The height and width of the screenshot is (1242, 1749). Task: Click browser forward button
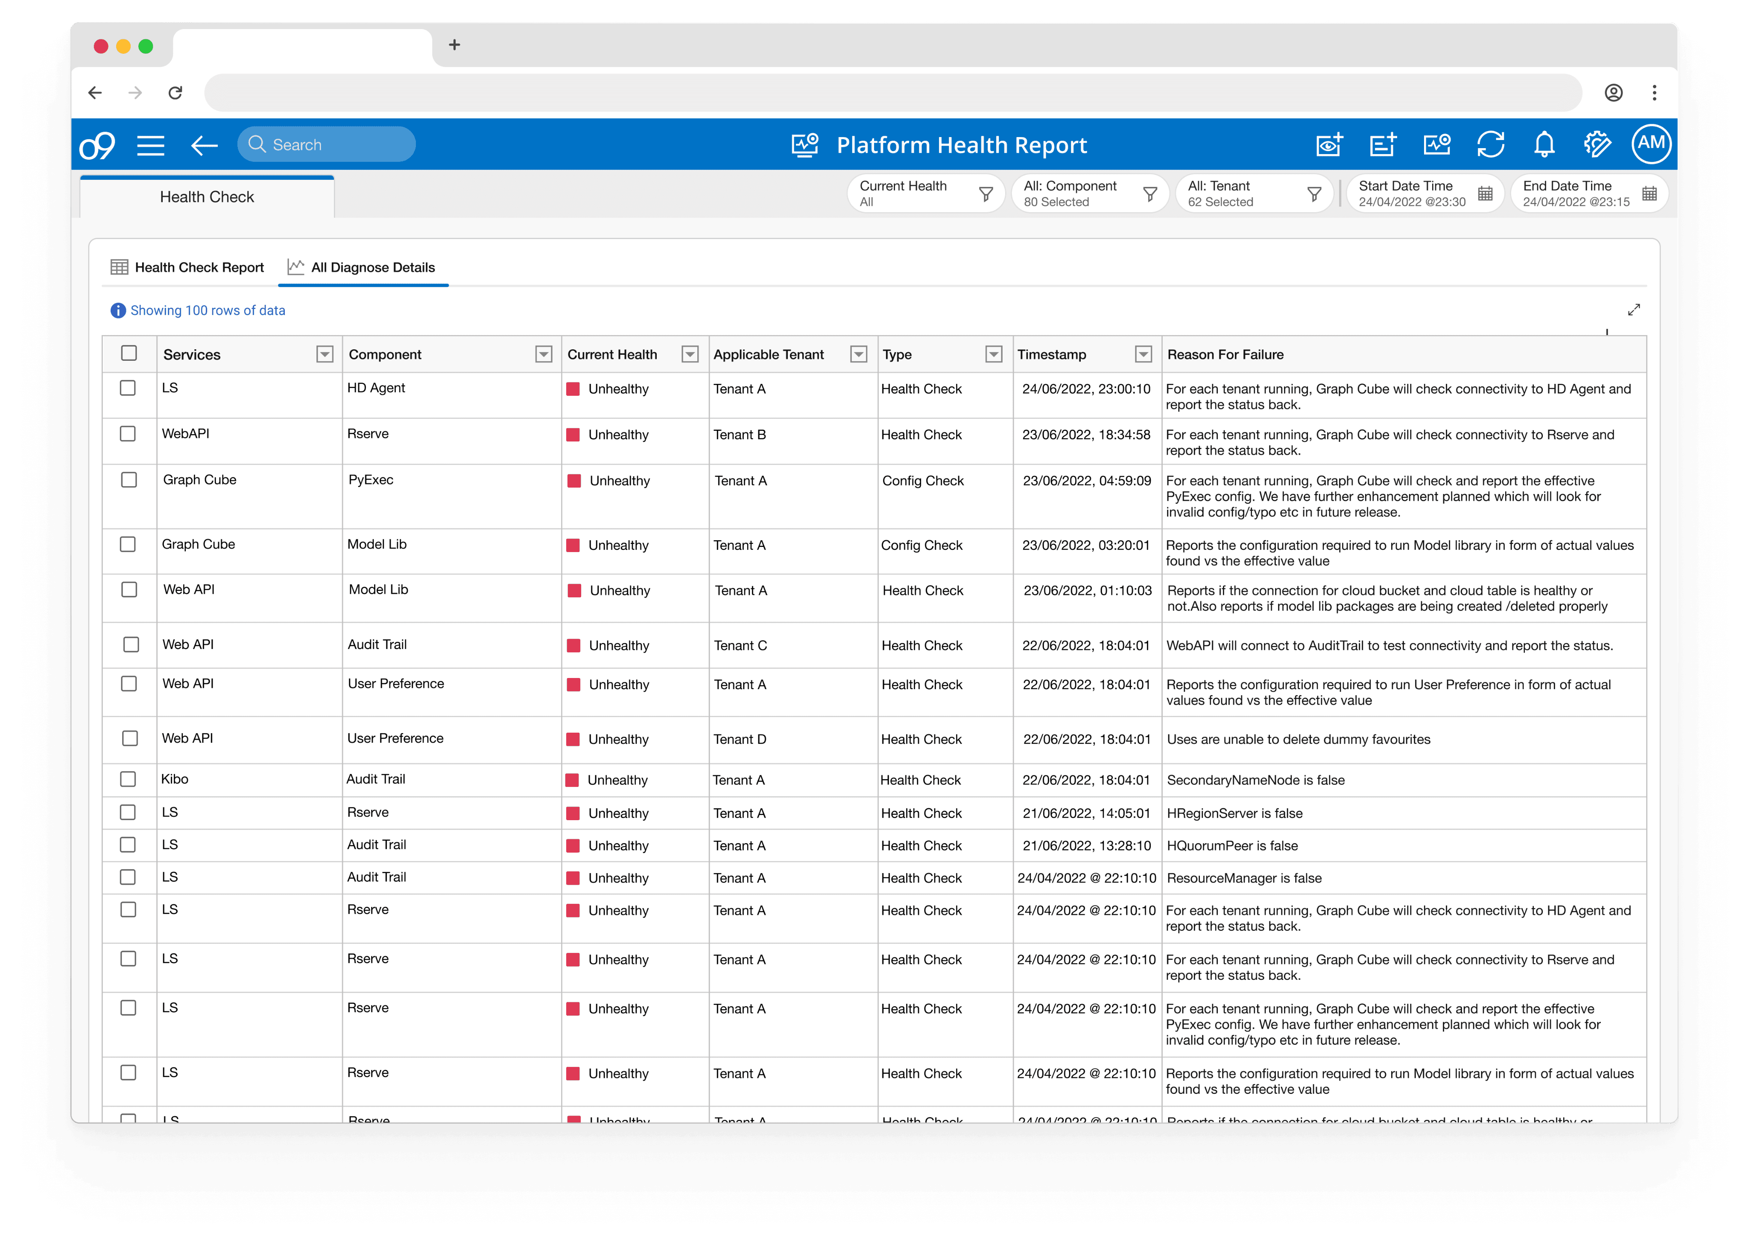135,93
